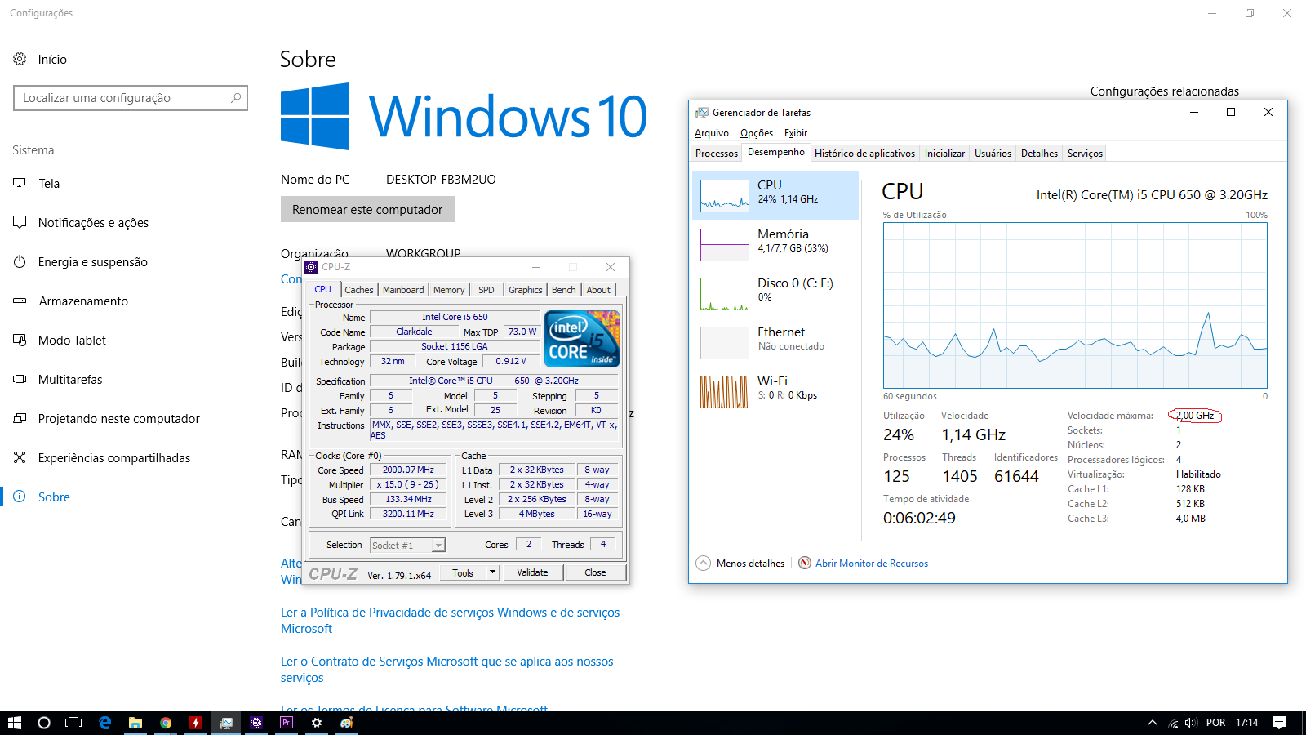Launch Microsoft Edge from taskbar
Image resolution: width=1306 pixels, height=735 pixels.
tap(105, 723)
